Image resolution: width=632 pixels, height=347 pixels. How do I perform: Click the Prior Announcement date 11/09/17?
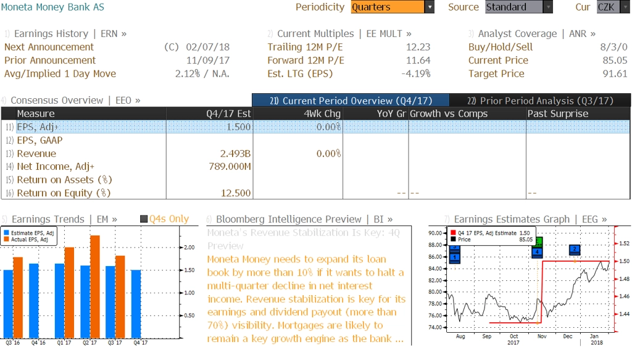click(x=207, y=61)
